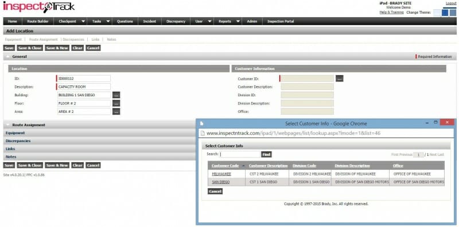
Task: Expand the Equipment section bar
Action: tap(99, 133)
